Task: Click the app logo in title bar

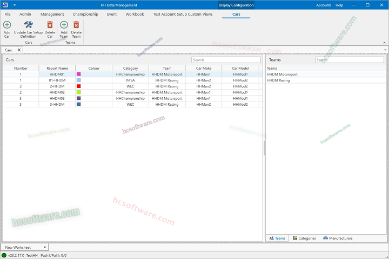Action: [x=5, y=5]
